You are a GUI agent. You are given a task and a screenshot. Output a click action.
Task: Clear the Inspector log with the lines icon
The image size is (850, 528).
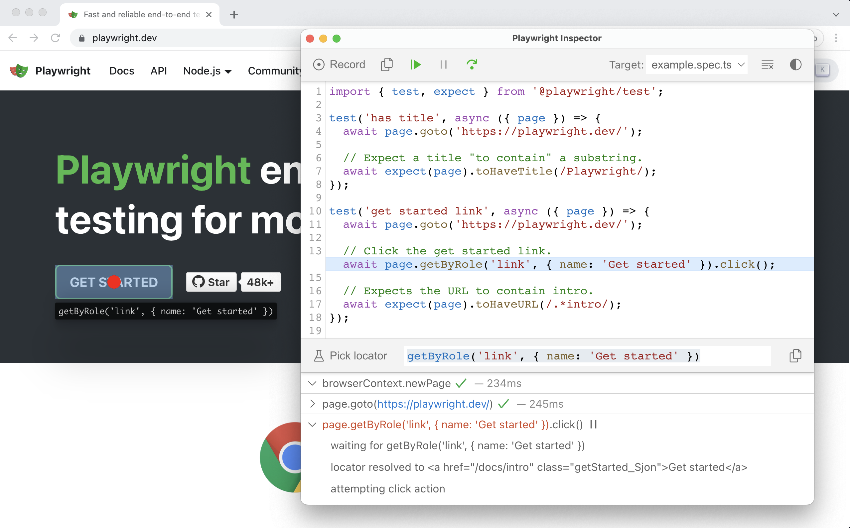coord(767,65)
